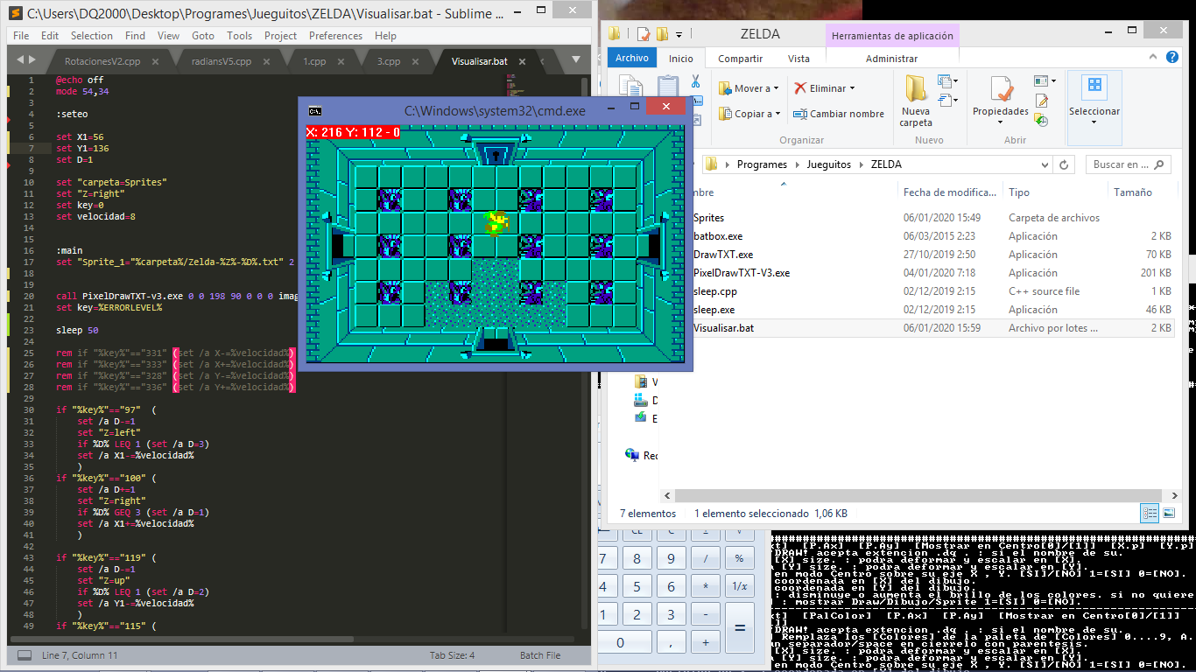Screen dimensions: 1196x672
Task: Switch Explorer to details view
Action: click(x=1150, y=514)
